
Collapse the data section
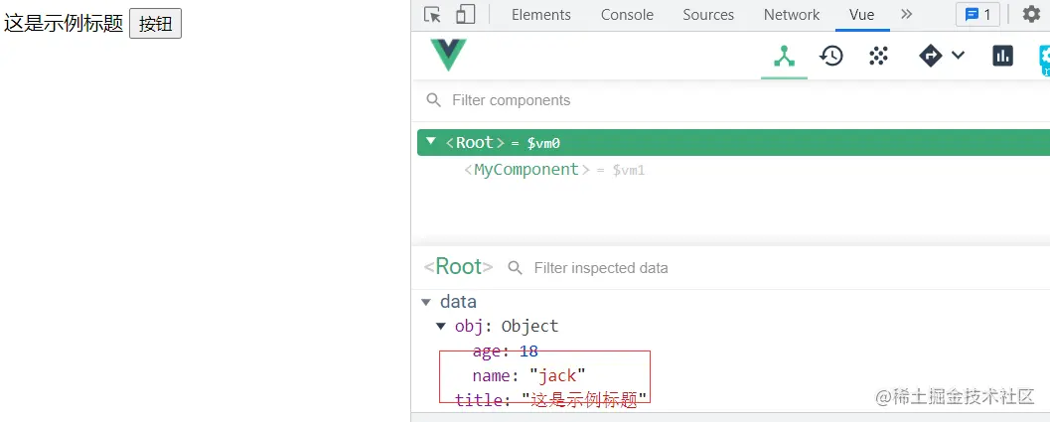click(x=426, y=302)
